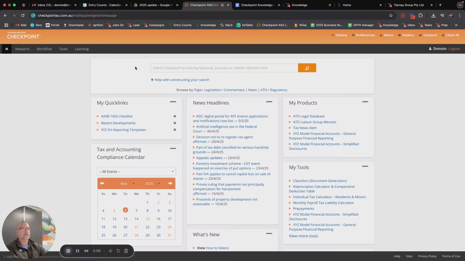The image size is (465, 261).
Task: Open ATO Legal Database product
Action: pos(309,116)
